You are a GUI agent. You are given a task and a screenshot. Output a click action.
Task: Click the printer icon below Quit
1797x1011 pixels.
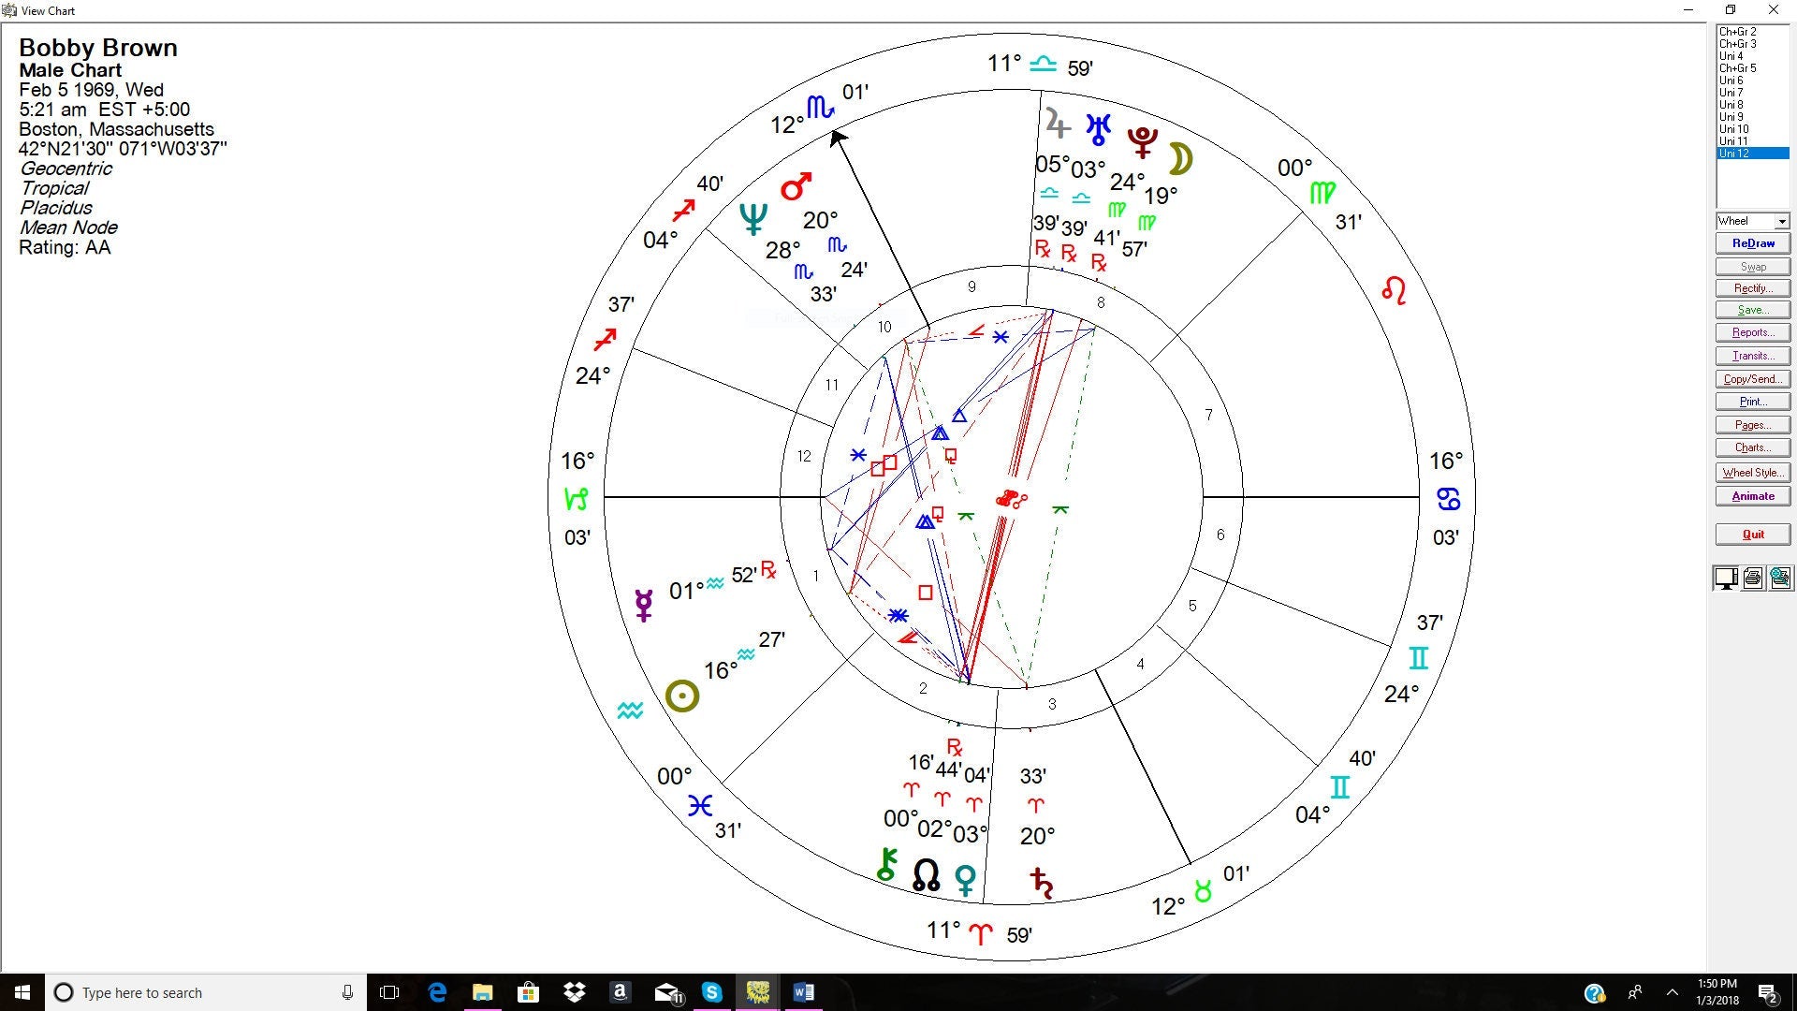(x=1753, y=579)
